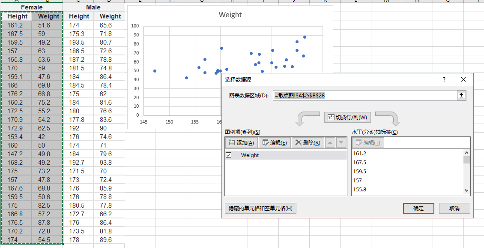Select Female Height column header cell
This screenshot has height=248, width=484.
click(x=17, y=16)
